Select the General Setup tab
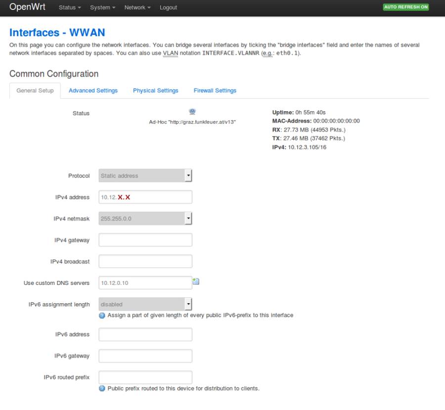This screenshot has height=410, width=445. pos(35,91)
